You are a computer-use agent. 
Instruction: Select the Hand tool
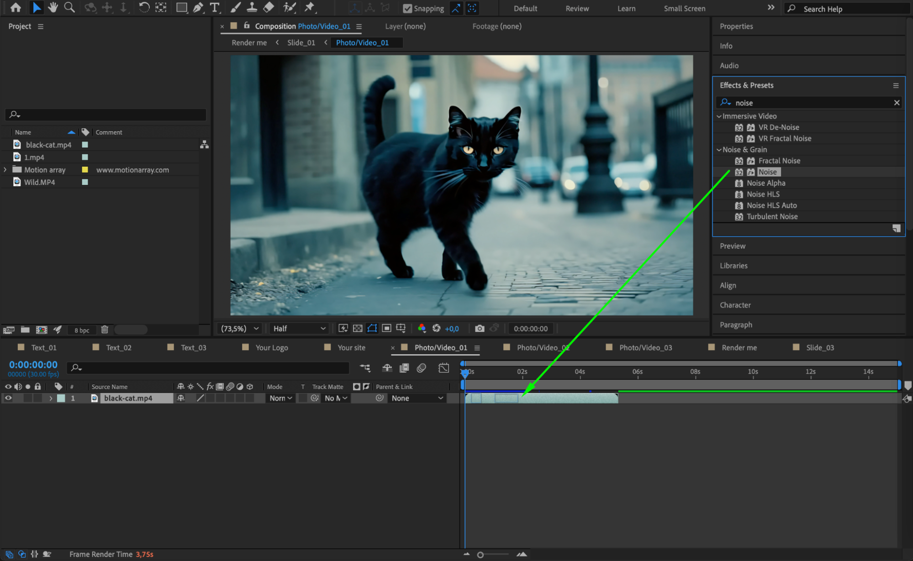[53, 7]
